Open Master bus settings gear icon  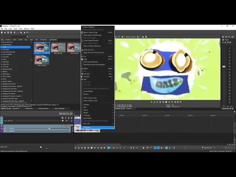click(x=223, y=37)
